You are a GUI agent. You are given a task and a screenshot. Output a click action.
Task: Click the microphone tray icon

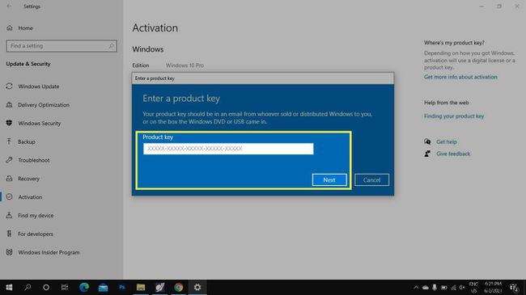pos(435,287)
